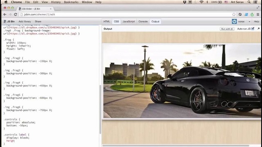Viewport: 262px width, 147px height.
Task: Click the JS Bin Help link
Action: pos(256,22)
